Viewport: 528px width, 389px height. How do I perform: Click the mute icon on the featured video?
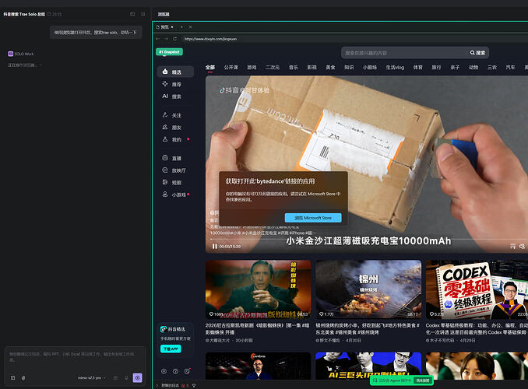click(x=522, y=247)
